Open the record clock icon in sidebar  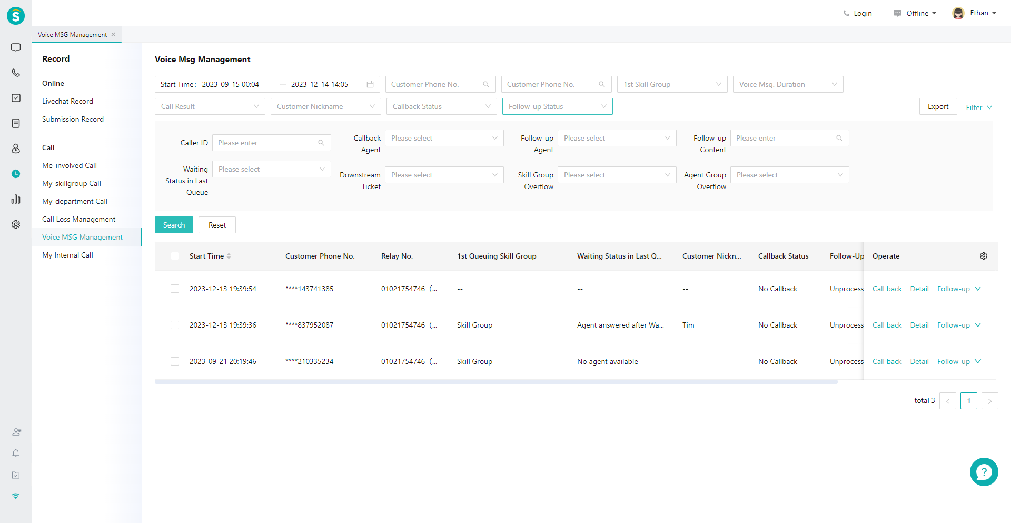tap(16, 174)
